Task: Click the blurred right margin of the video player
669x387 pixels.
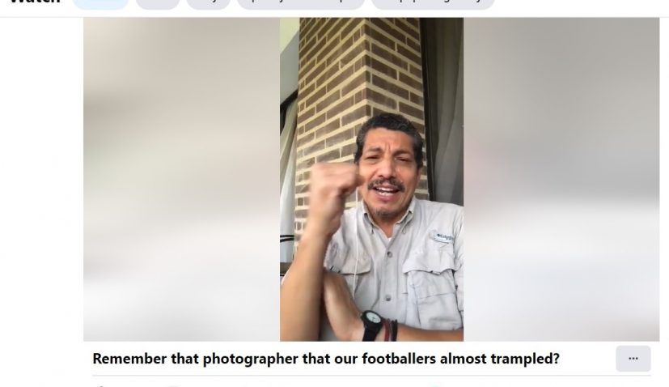Action: click(561, 180)
